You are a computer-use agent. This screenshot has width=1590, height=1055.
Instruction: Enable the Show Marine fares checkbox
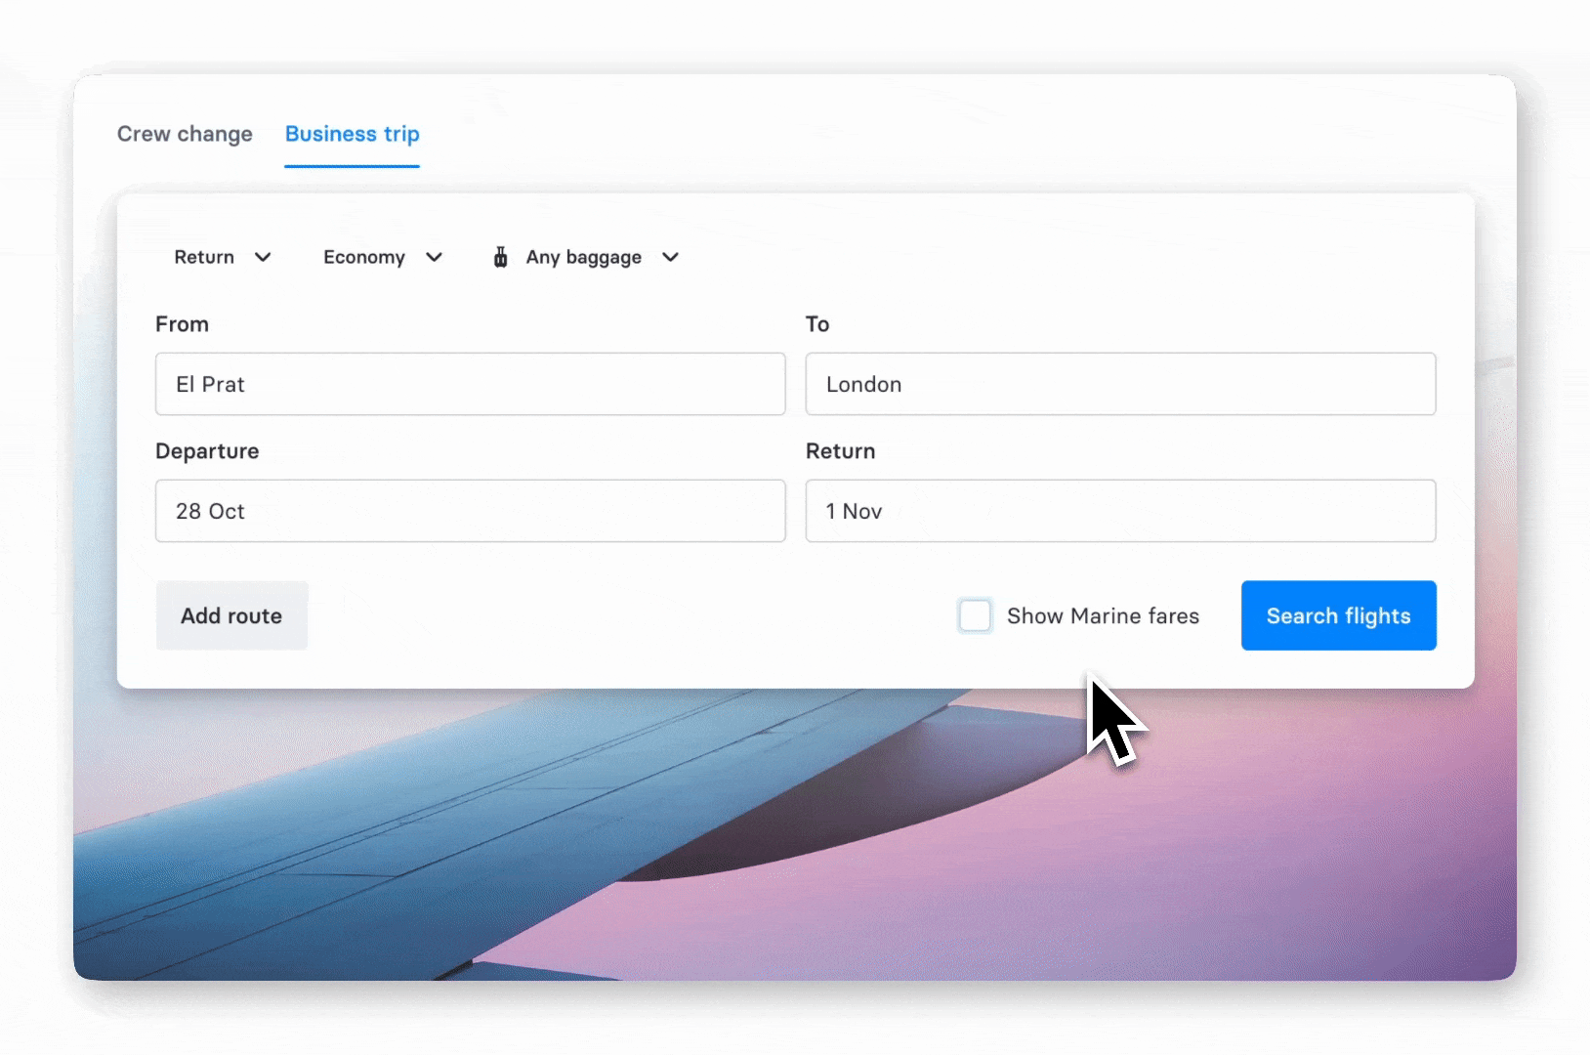click(x=975, y=615)
